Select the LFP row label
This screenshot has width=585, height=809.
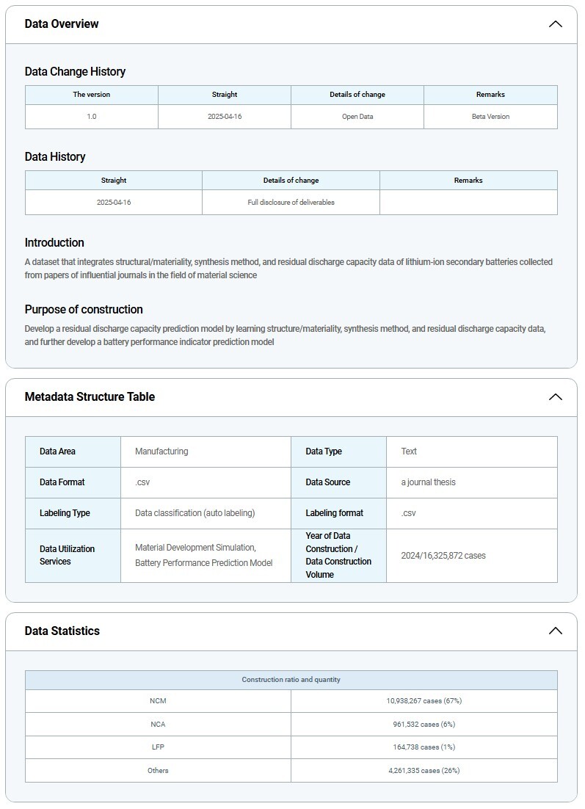point(158,747)
